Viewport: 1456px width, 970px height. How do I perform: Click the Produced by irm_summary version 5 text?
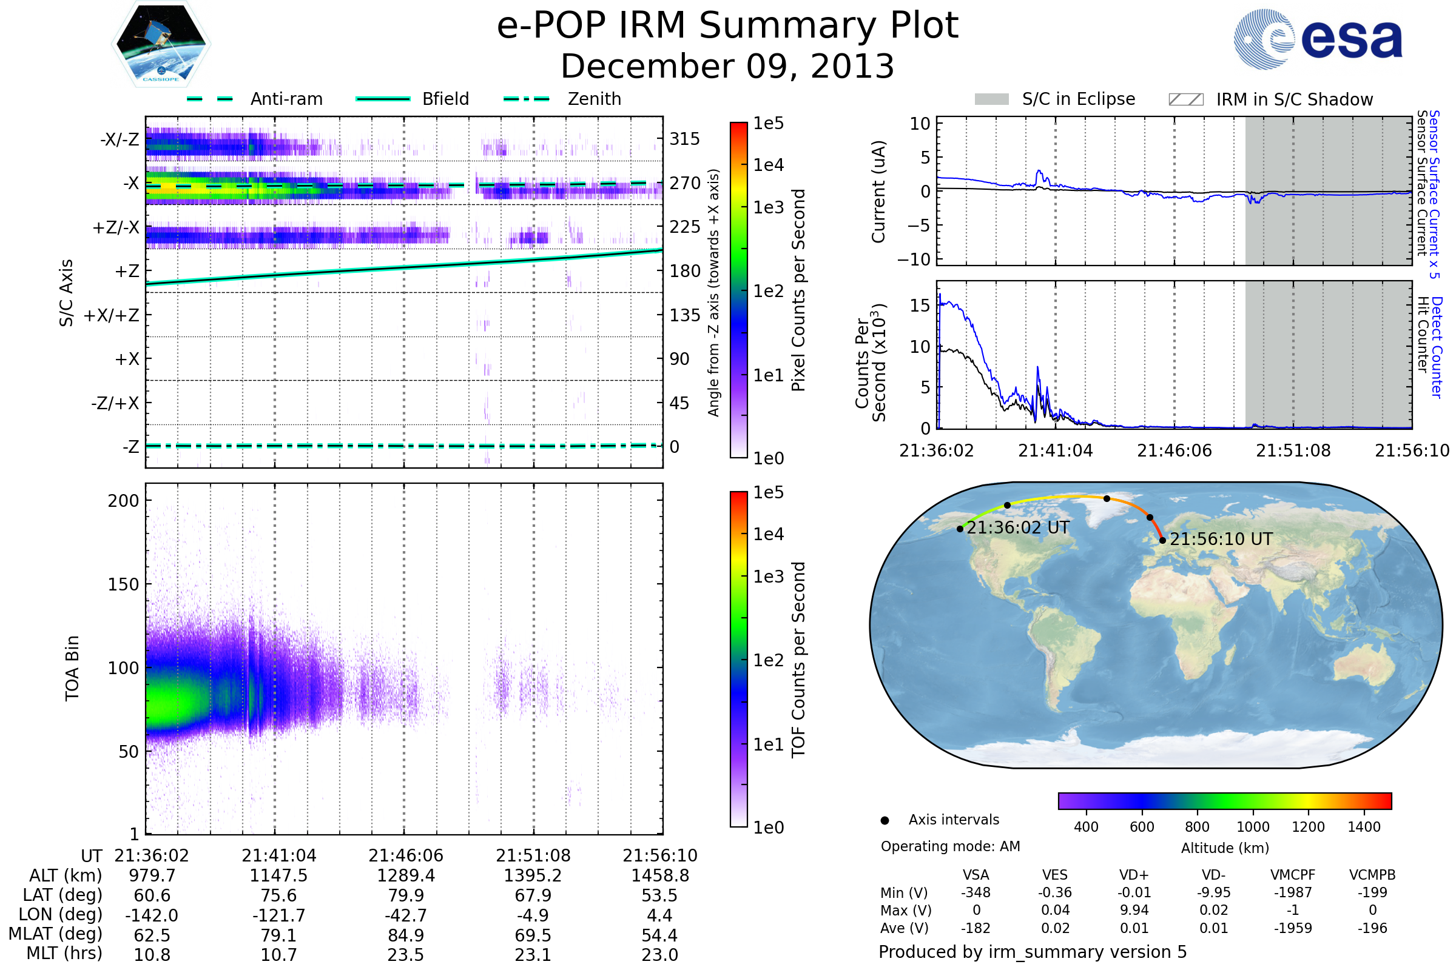1033,951
